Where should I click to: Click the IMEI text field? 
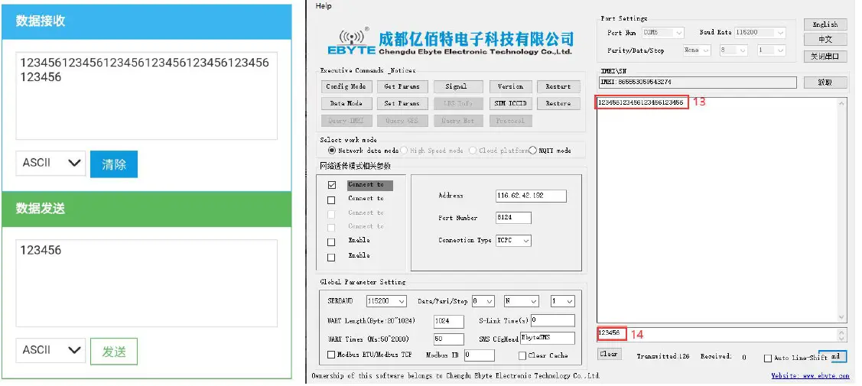(698, 83)
